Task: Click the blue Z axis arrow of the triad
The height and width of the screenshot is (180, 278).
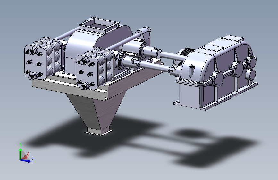Action: click(x=26, y=160)
